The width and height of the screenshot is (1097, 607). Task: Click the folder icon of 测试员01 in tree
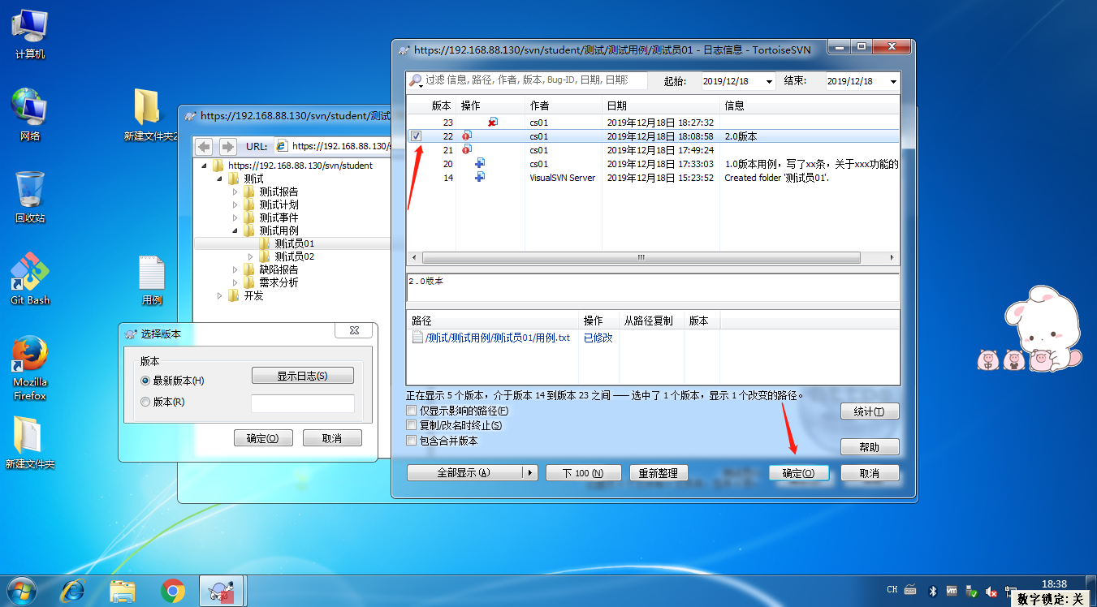coord(265,243)
